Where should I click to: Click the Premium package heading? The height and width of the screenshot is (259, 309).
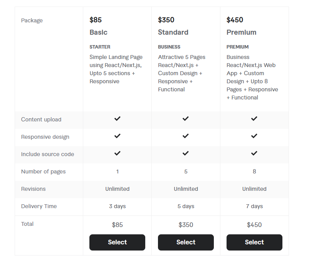tap(242, 32)
